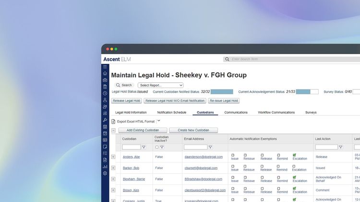The image size is (360, 202).
Task: Switch to Communications tab
Action: coord(236,112)
